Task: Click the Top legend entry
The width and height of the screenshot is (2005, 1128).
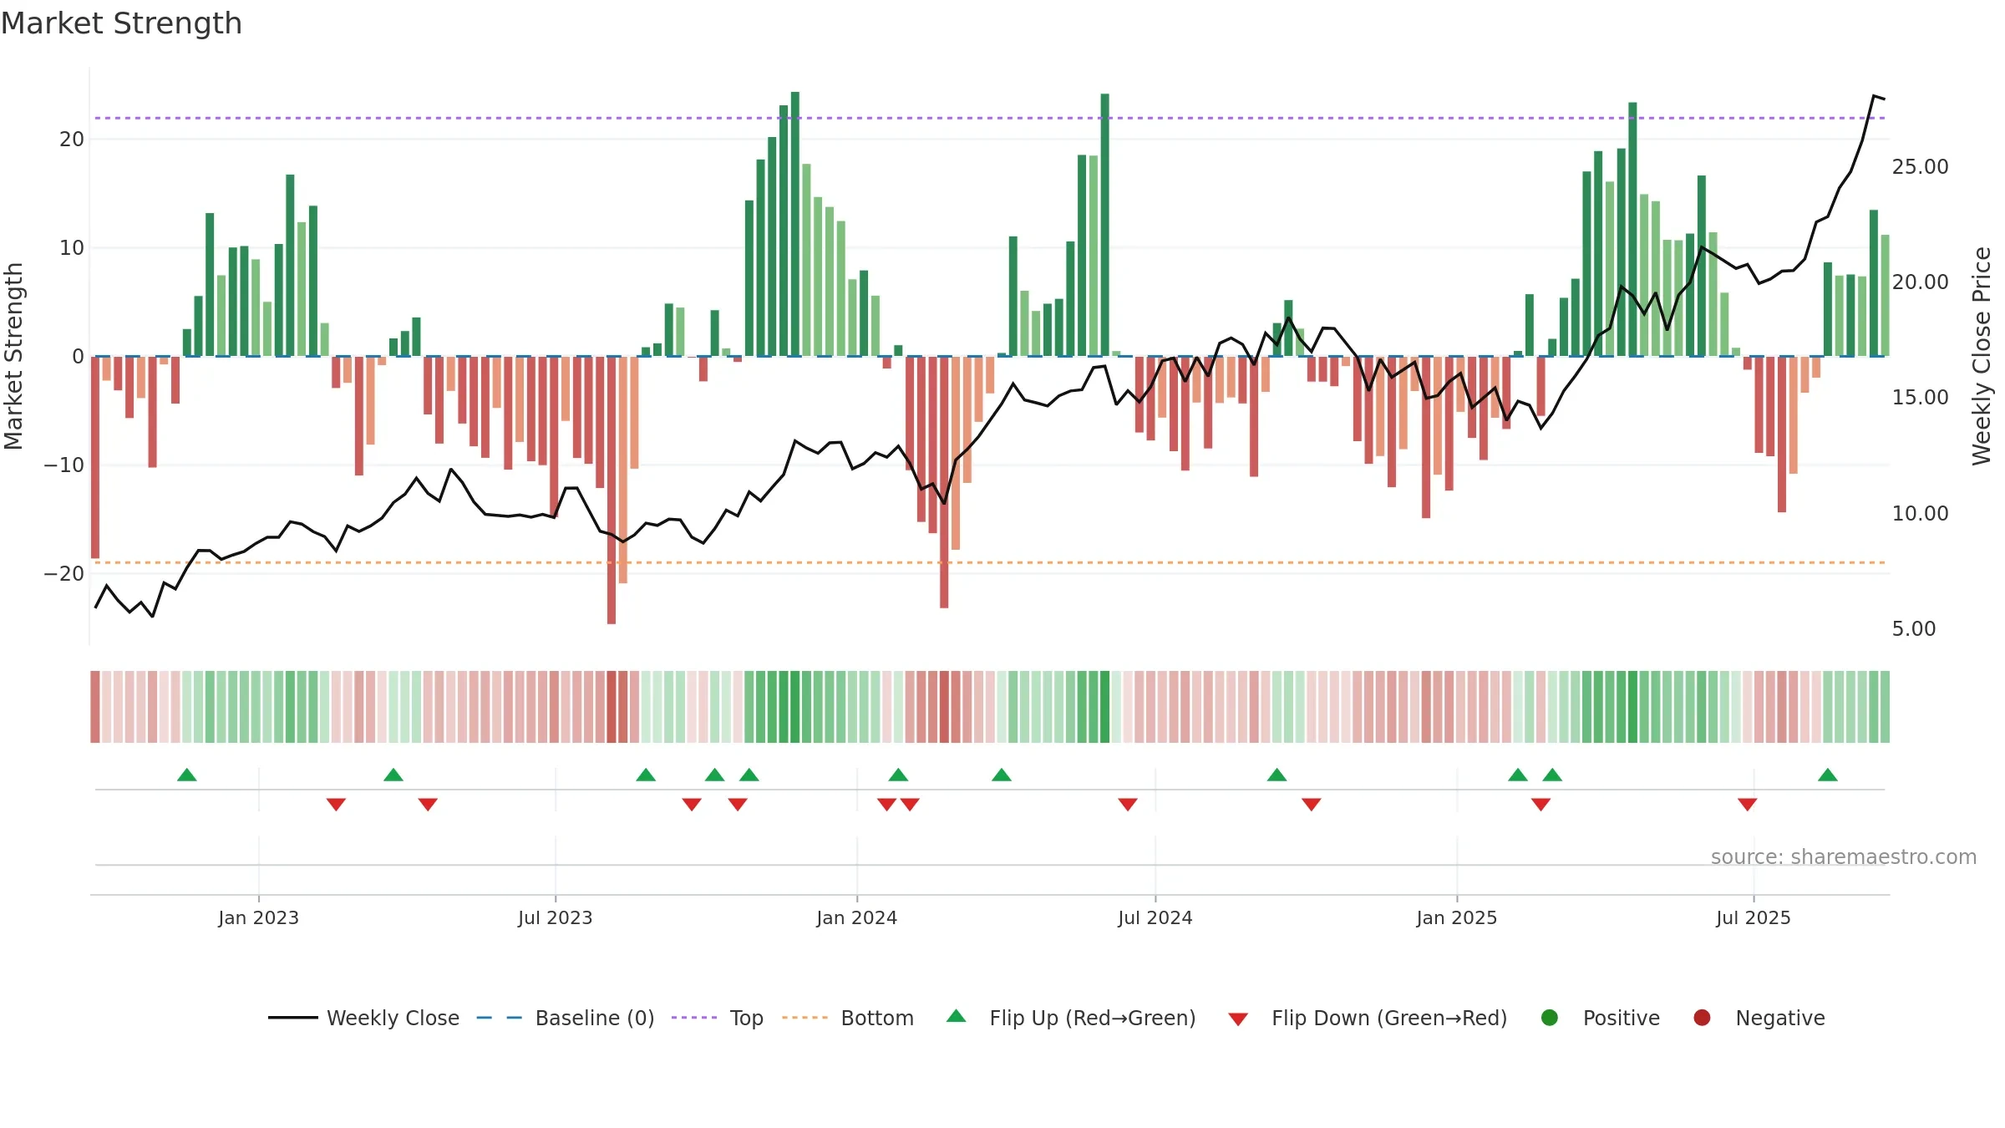Action: click(718, 1018)
